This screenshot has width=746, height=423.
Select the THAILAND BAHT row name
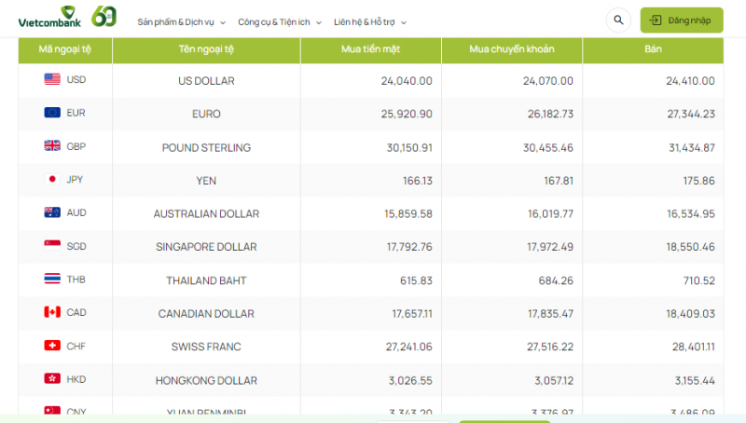point(206,280)
